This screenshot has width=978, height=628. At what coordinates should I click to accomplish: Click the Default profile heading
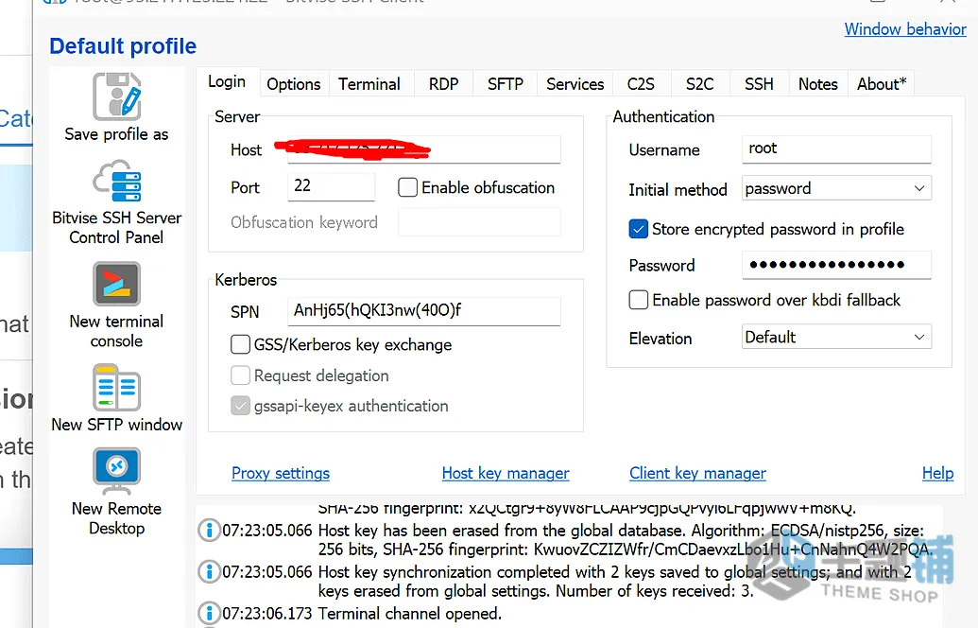click(x=123, y=46)
